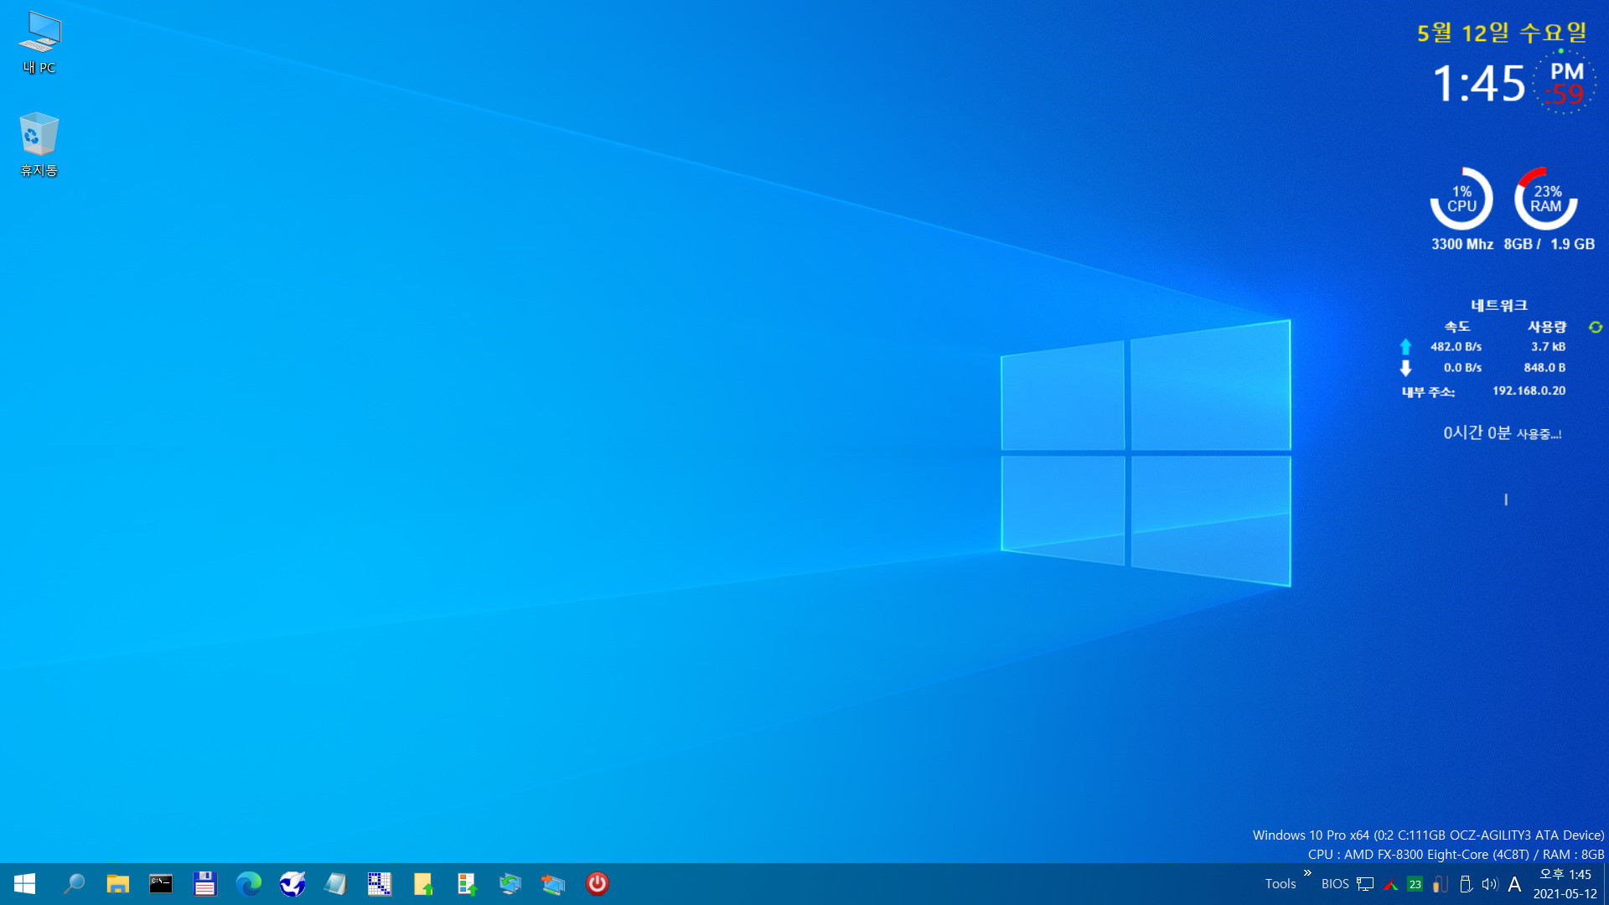Open the taskbar search magnifier
The width and height of the screenshot is (1609, 905).
click(74, 884)
